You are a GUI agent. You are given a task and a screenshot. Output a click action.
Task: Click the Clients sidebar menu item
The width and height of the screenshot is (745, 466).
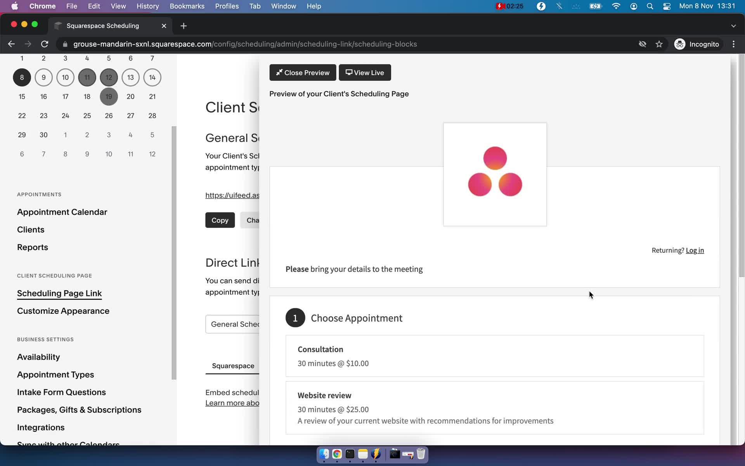tap(31, 229)
